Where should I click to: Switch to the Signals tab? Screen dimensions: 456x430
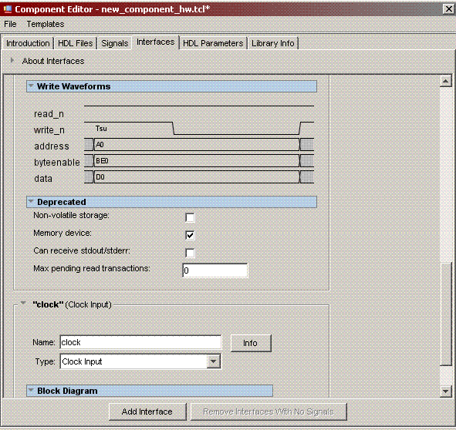click(115, 43)
